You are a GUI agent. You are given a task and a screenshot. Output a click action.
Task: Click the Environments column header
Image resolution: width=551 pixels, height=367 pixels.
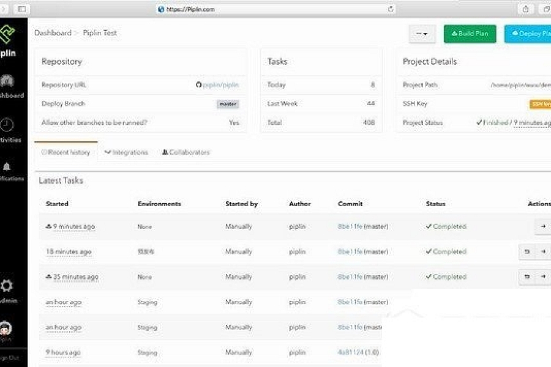coord(159,204)
